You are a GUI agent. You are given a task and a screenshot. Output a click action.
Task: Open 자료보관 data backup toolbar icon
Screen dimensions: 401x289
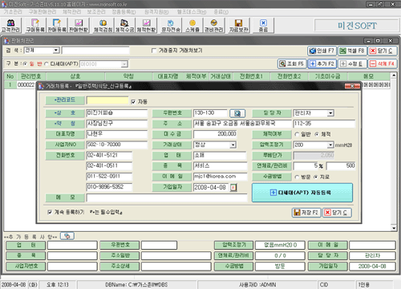point(238,26)
